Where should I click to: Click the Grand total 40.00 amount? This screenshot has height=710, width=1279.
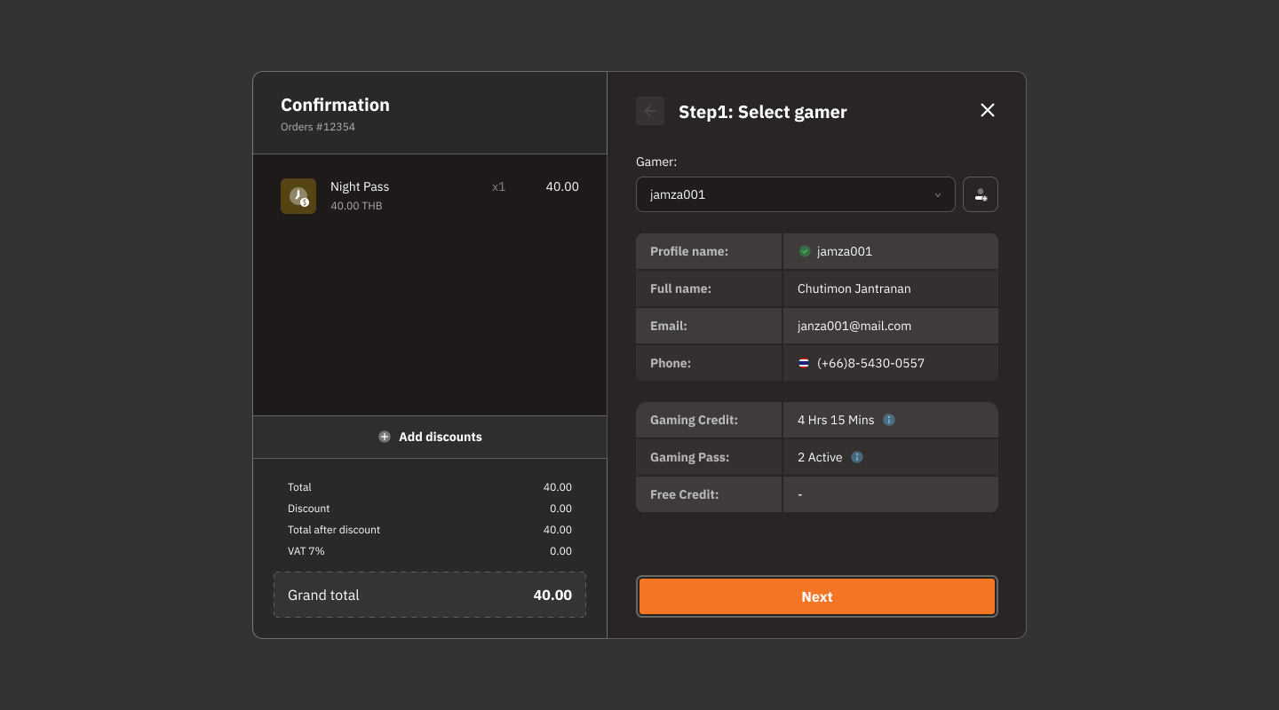pyautogui.click(x=552, y=595)
